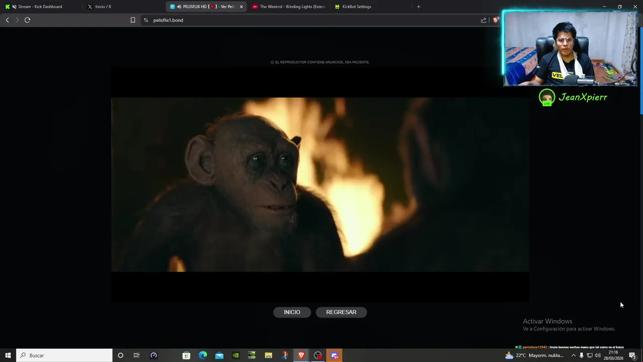Mute the PELISFLIX tab via speaker icon

[179, 7]
